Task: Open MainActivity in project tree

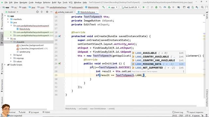Action: pos(24,29)
